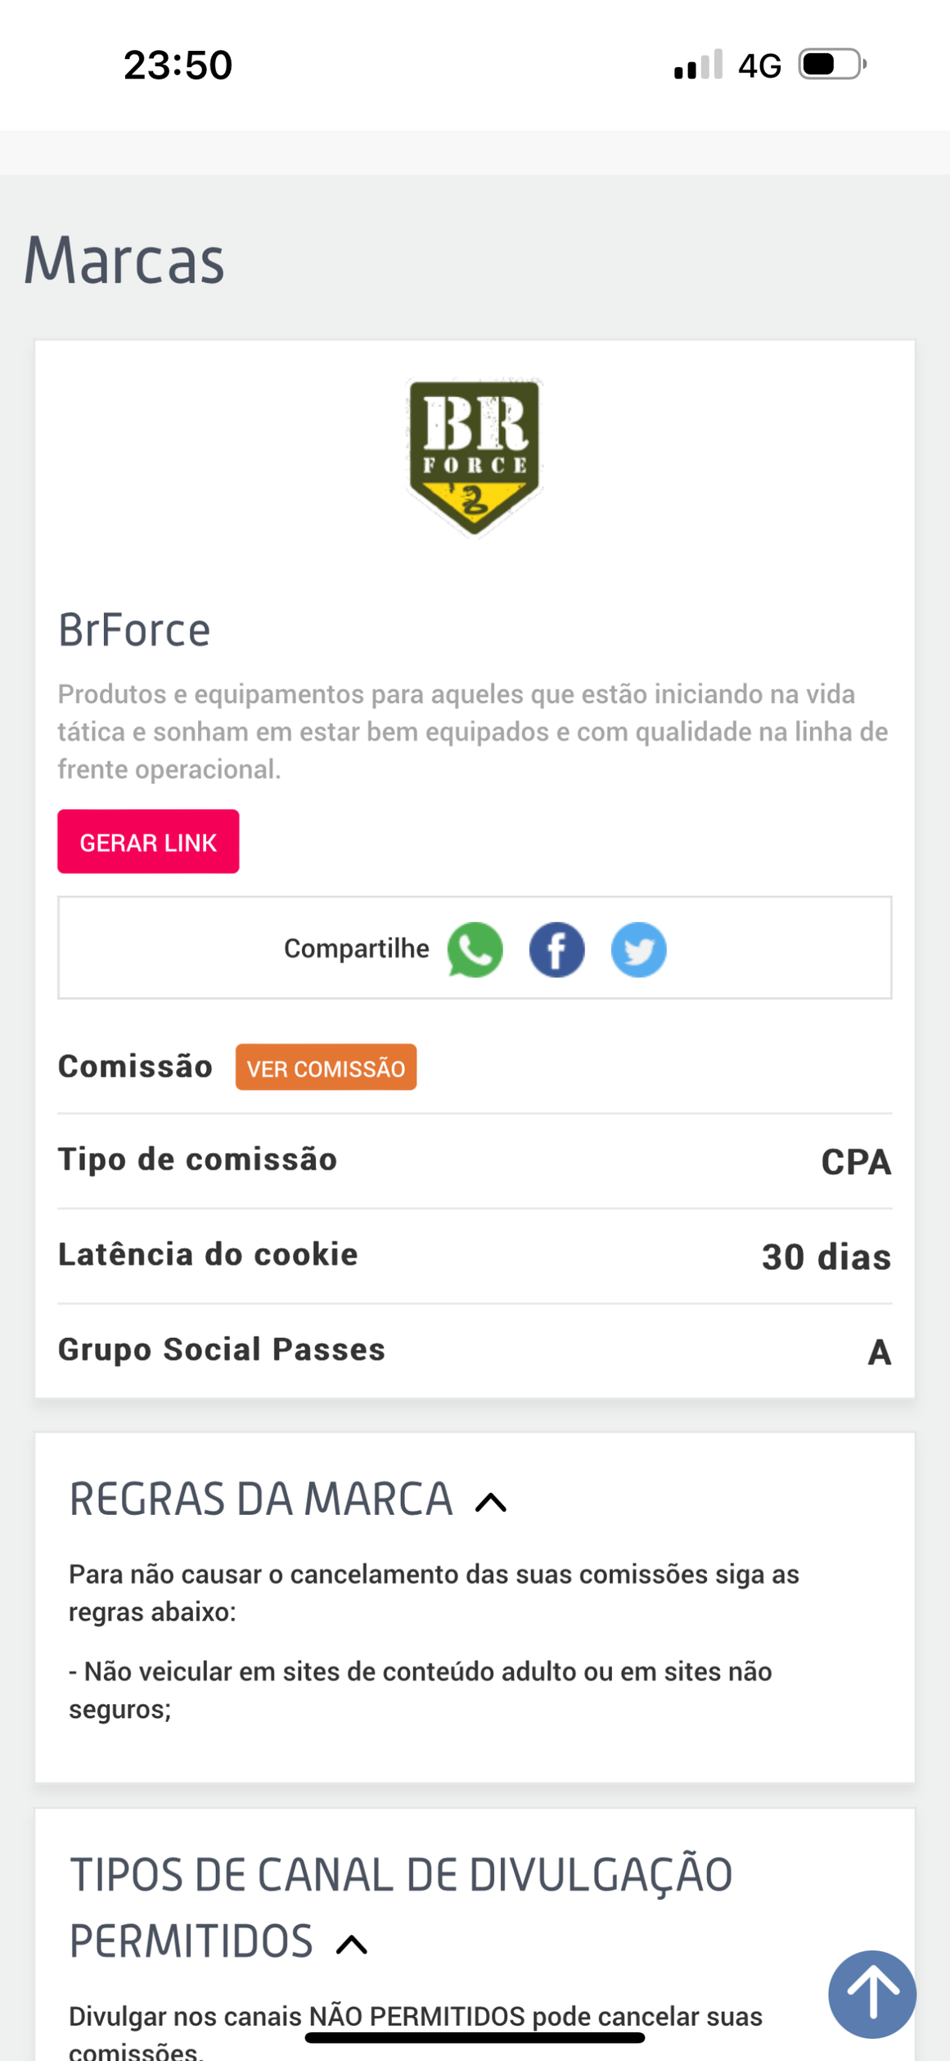Tap the cellular signal bars icon

[x=698, y=65]
